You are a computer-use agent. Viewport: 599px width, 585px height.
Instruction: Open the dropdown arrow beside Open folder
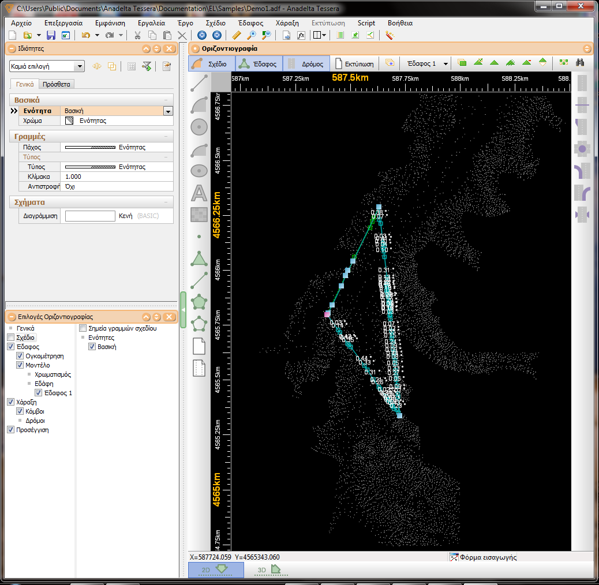[39, 36]
